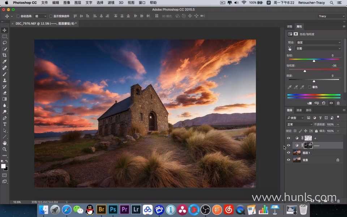Select the Crop tool
Image resolution: width=347 pixels, height=217 pixels.
[4, 55]
